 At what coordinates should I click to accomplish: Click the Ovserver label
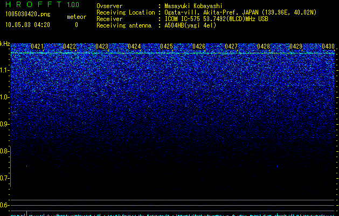[x=109, y=6]
